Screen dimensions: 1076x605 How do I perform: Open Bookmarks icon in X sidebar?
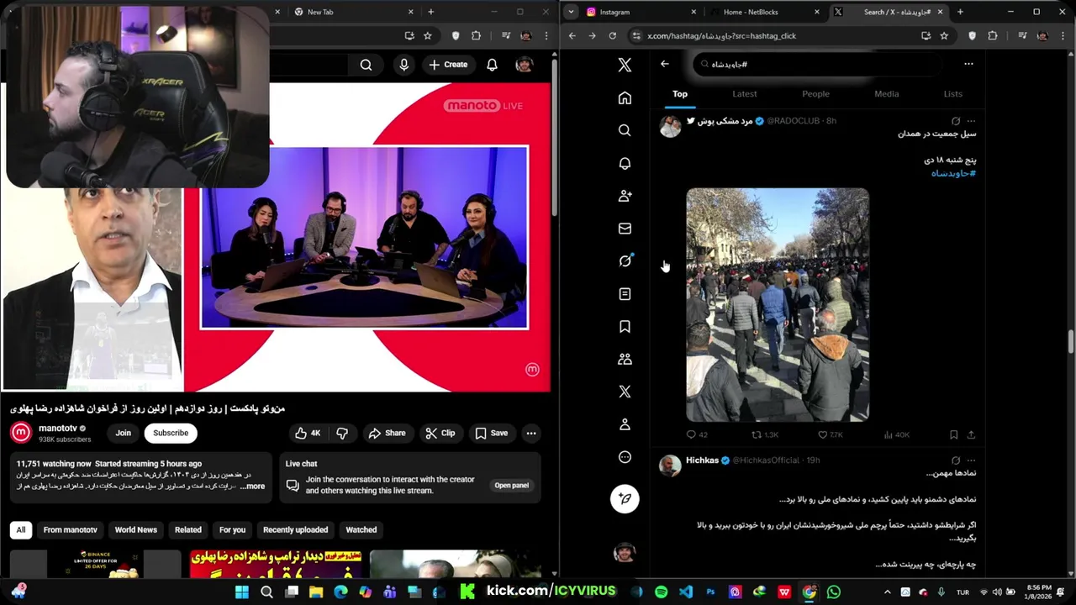click(625, 327)
